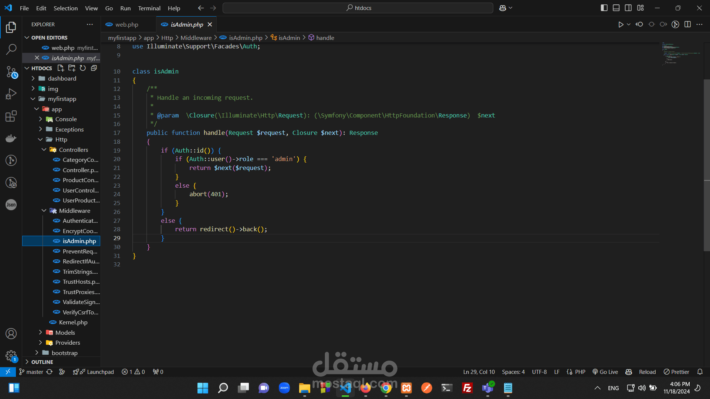
Task: Click New File icon in HTDOCS header
Action: coord(61,68)
